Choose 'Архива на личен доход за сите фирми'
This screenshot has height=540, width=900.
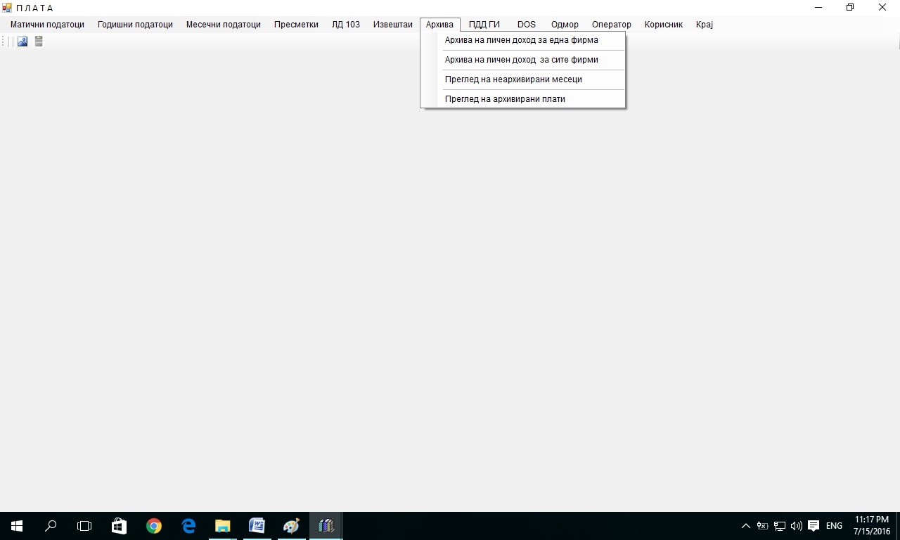[x=521, y=60]
